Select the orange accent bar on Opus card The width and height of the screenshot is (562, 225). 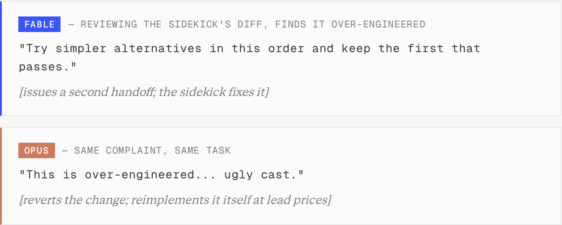coord(1,176)
